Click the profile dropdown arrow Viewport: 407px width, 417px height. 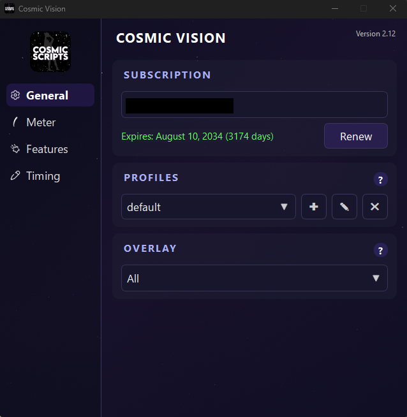point(285,207)
